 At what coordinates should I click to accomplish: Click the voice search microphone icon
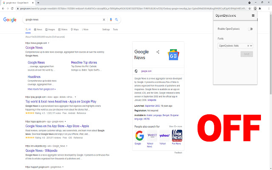pos(110,20)
